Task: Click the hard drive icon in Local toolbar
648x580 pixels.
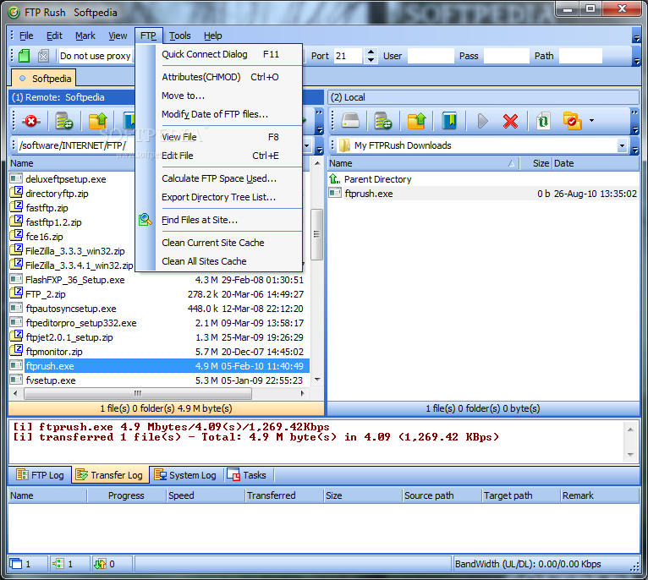Action: click(x=350, y=121)
